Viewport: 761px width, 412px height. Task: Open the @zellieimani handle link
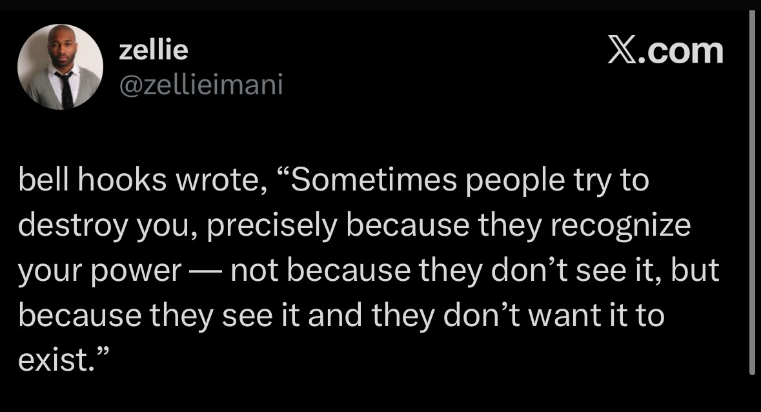click(x=201, y=84)
